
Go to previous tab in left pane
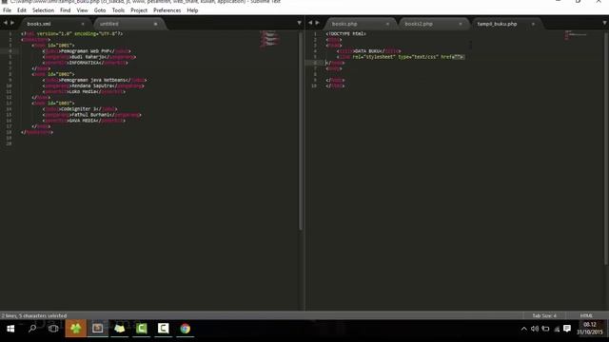coord(5,23)
